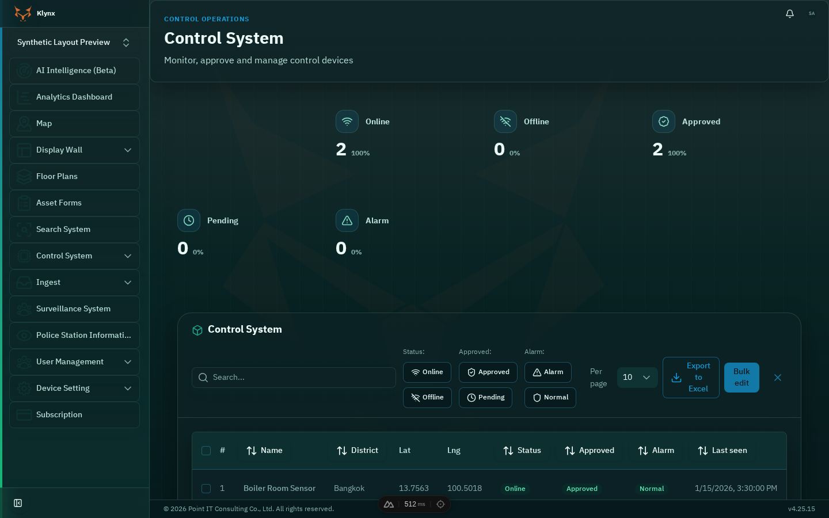This screenshot has height=518, width=829.
Task: Select Subscription menu item
Action: (x=74, y=415)
